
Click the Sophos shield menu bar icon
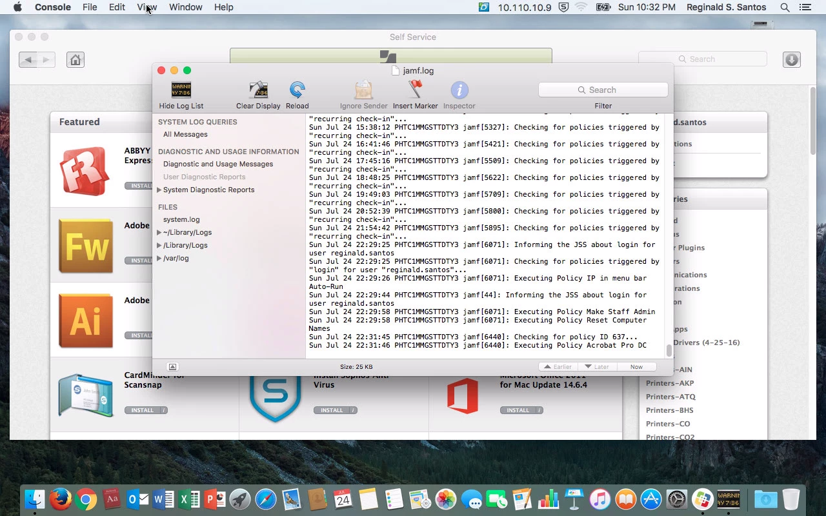click(x=563, y=7)
